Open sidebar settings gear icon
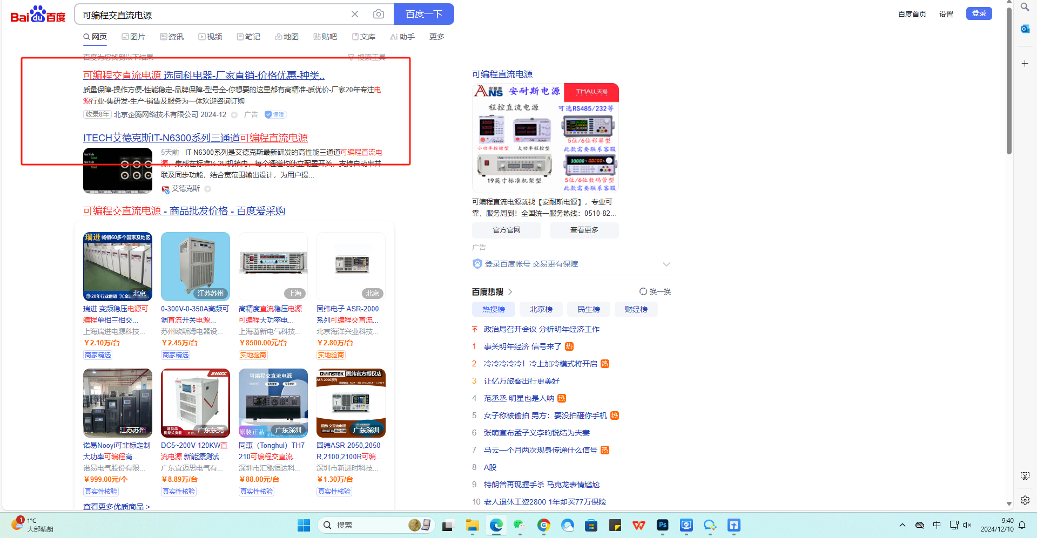1037x538 pixels. [x=1025, y=500]
